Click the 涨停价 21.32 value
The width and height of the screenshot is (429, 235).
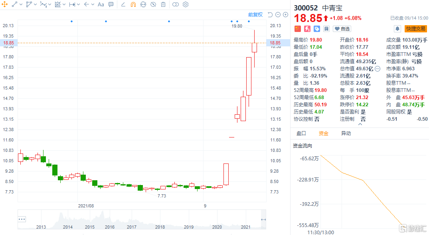pyautogui.click(x=362, y=98)
